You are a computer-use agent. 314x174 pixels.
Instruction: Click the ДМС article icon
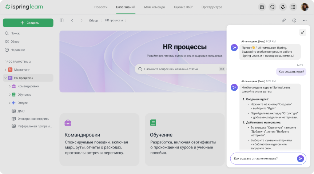coord(13,111)
